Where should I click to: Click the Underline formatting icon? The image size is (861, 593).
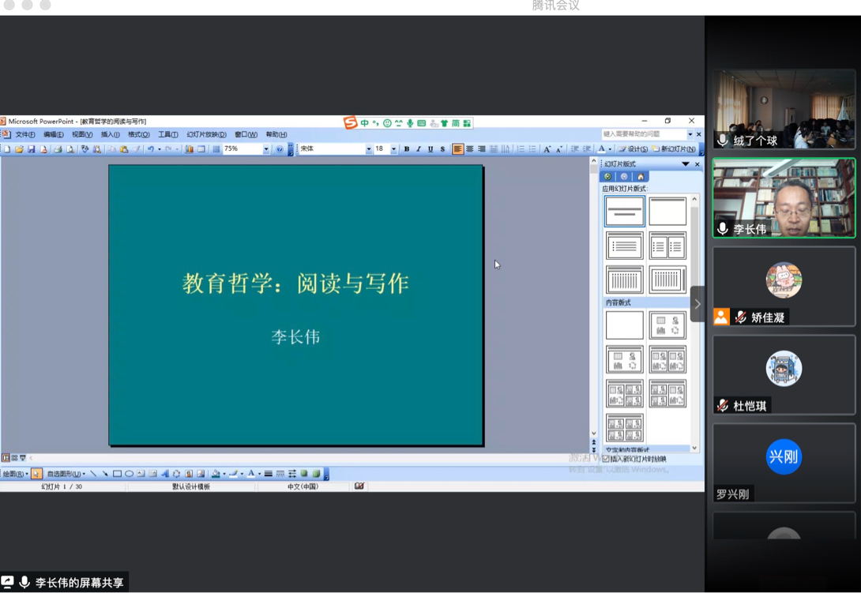coord(430,149)
